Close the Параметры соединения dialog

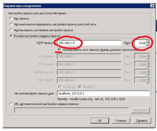(152, 6)
